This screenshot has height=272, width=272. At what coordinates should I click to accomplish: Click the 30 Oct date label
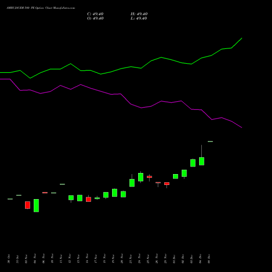(9, 259)
